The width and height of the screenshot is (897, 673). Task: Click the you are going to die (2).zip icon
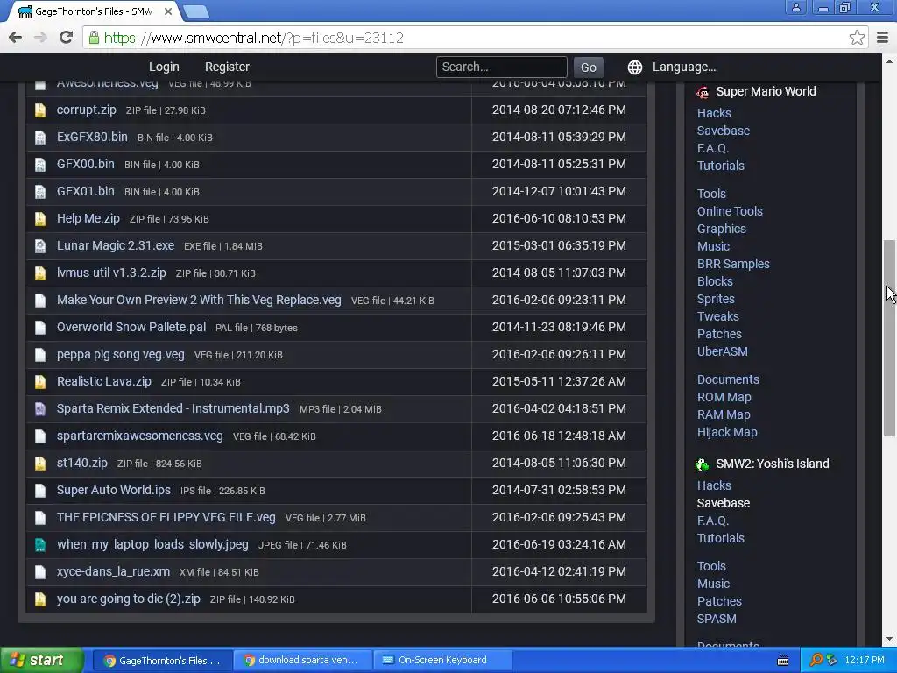pos(40,599)
